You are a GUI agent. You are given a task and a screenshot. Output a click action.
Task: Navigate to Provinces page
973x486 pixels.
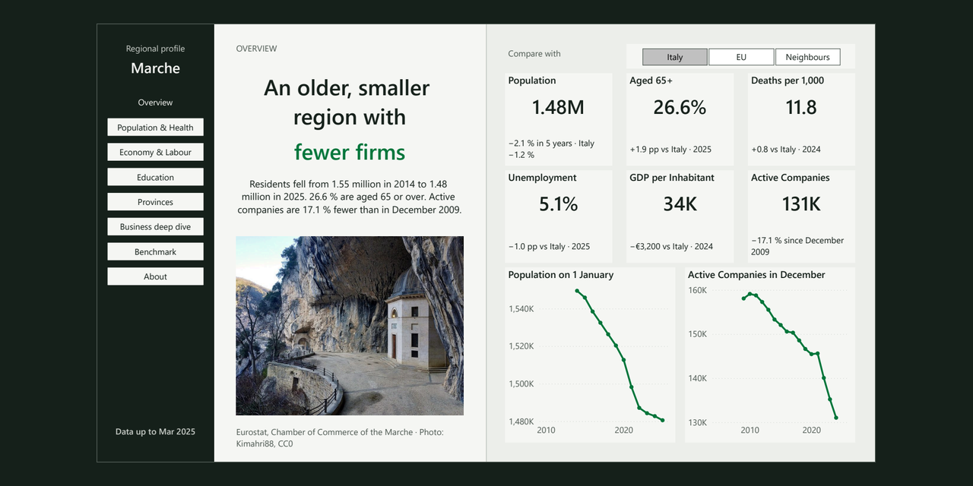pyautogui.click(x=155, y=202)
